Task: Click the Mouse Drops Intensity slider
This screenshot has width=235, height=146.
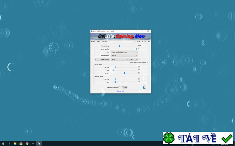Action: click(124, 67)
